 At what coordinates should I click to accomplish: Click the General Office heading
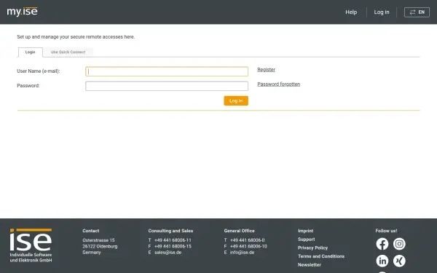[x=239, y=231]
